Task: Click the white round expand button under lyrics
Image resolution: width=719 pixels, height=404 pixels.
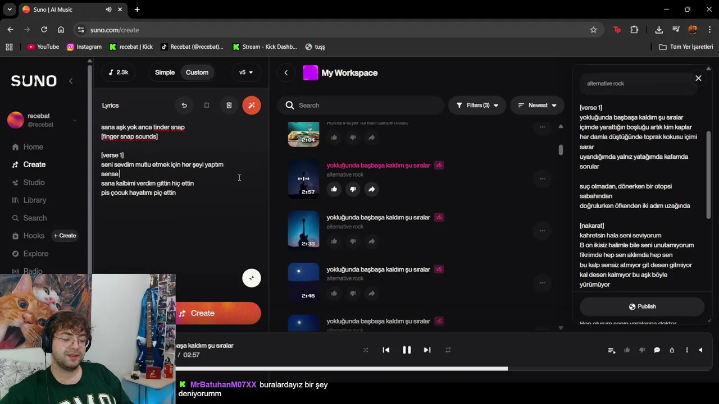Action: click(251, 278)
